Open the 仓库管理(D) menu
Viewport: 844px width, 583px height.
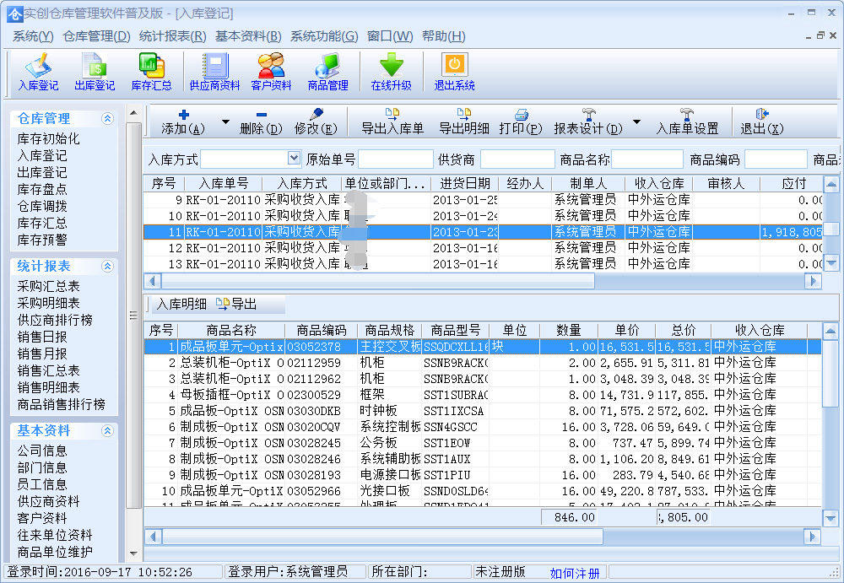[x=96, y=36]
